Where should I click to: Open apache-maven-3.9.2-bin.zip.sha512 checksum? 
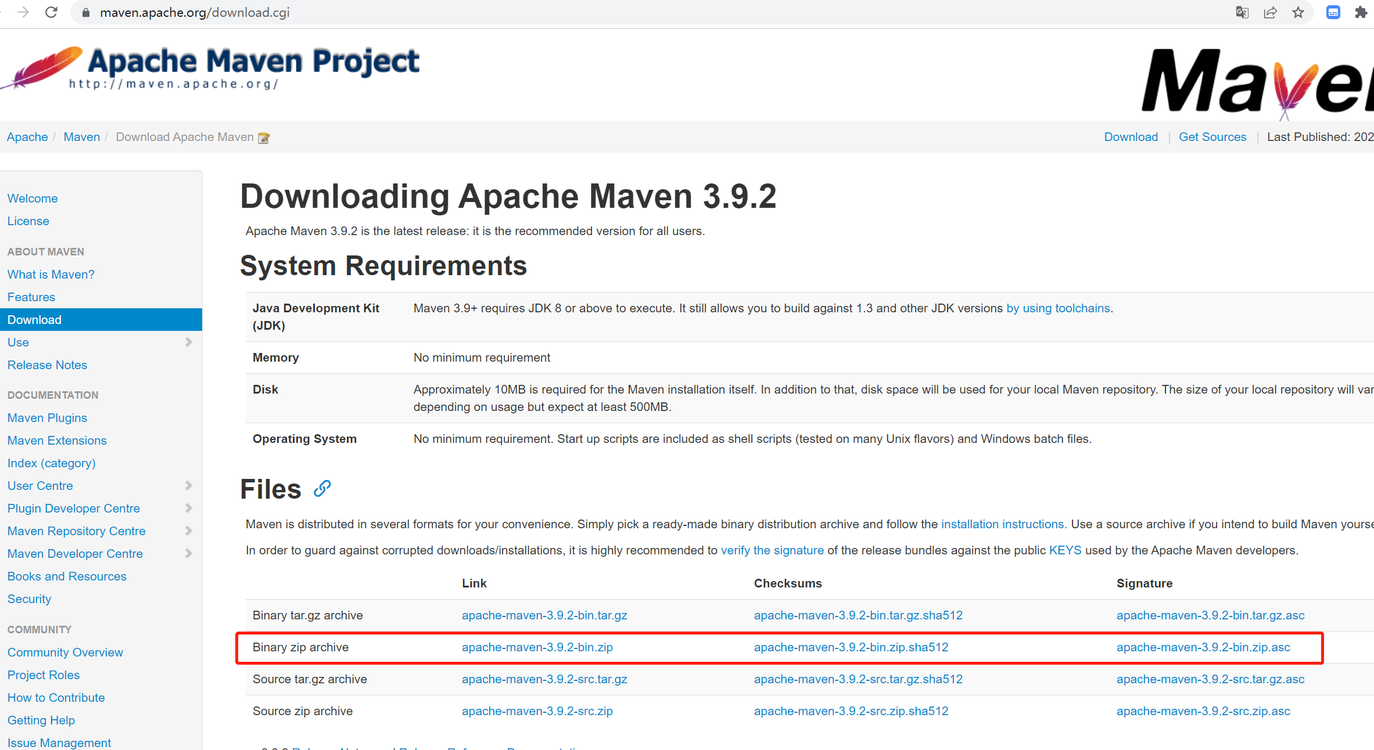(851, 647)
